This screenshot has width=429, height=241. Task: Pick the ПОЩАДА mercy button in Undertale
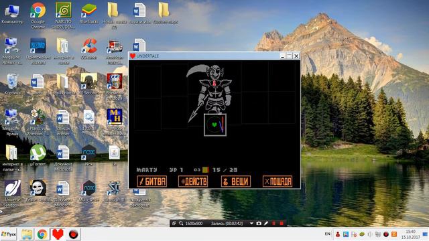(x=278, y=181)
